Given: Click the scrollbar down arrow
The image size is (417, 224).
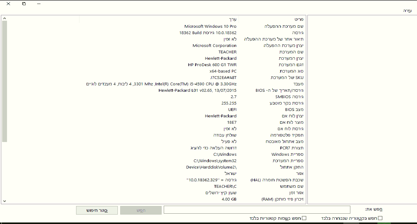Looking at the screenshot, I should coord(4,201).
